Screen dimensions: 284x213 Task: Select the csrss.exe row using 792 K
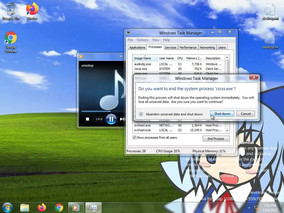(179, 69)
